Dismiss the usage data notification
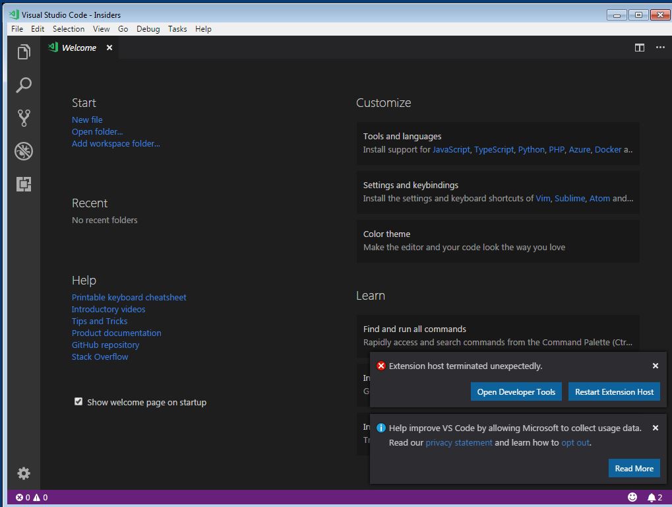Image resolution: width=672 pixels, height=507 pixels. [x=656, y=428]
